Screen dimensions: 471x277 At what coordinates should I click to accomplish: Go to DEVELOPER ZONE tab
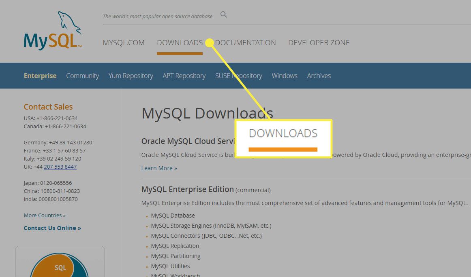319,43
